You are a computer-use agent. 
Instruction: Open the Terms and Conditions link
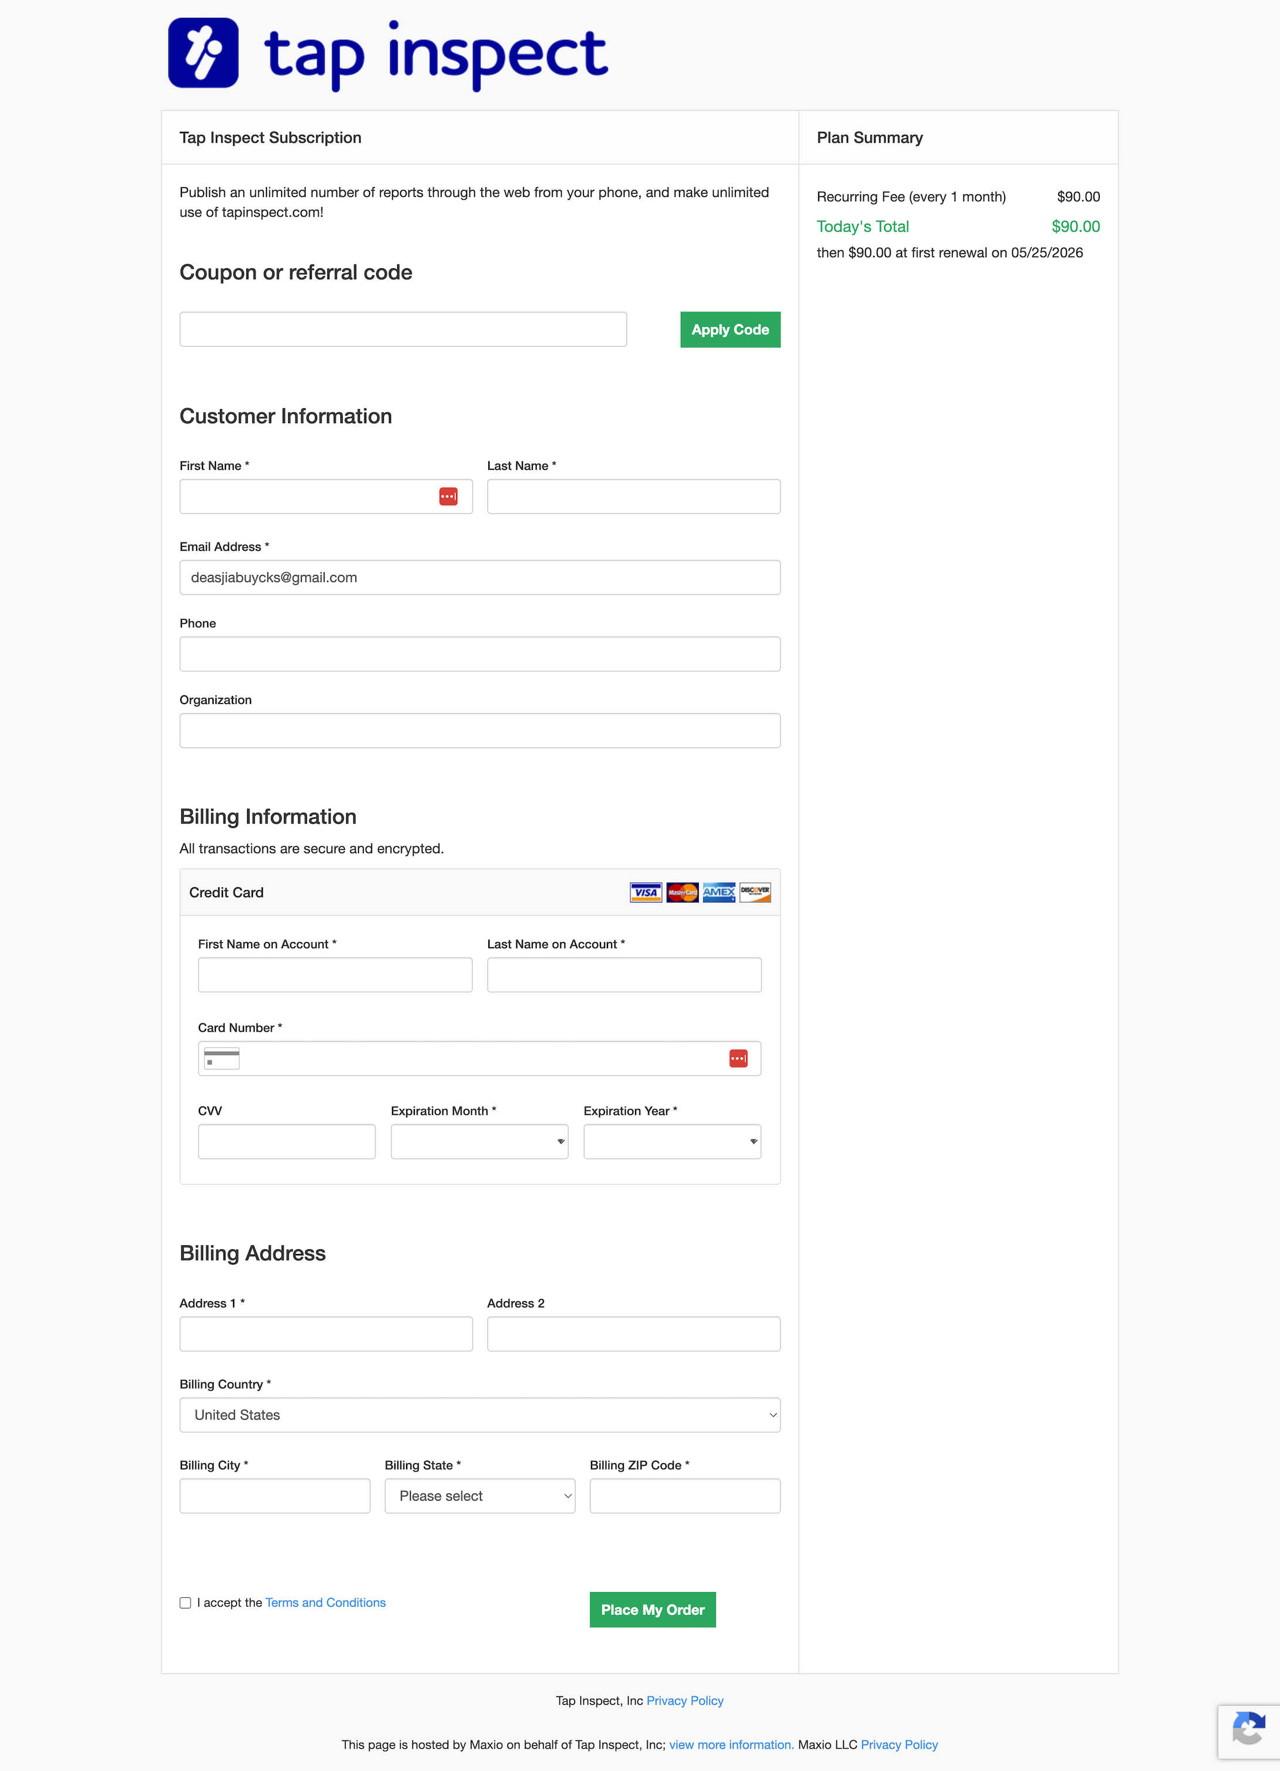click(325, 1603)
